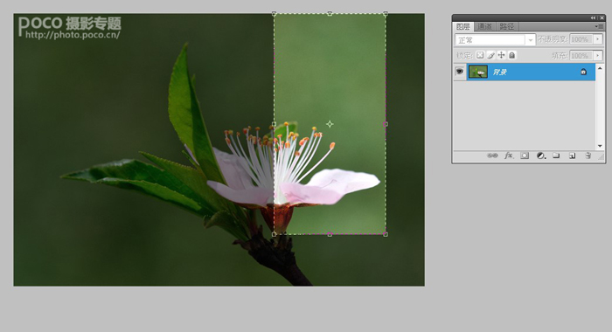Click the crop box bottom-center handle
Image resolution: width=612 pixels, height=332 pixels.
(330, 234)
